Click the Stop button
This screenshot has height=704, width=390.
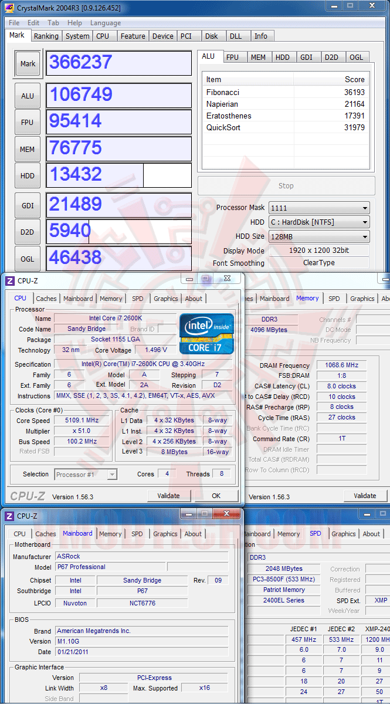click(286, 185)
